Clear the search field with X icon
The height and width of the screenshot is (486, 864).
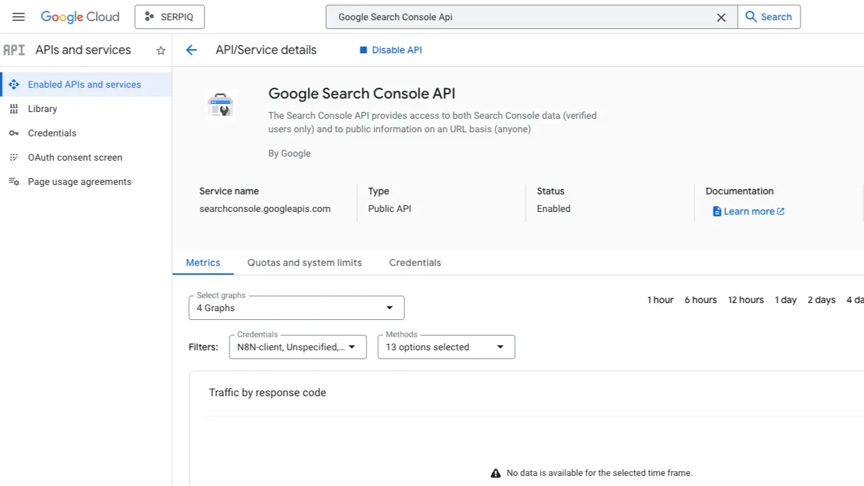pyautogui.click(x=721, y=18)
